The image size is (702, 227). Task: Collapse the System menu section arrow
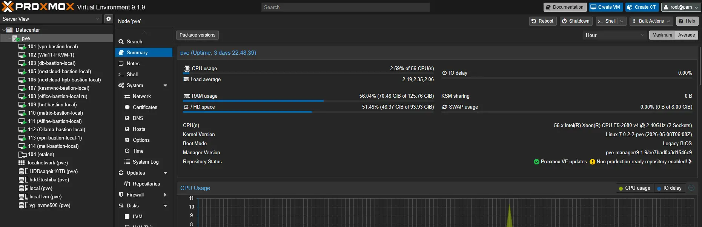(165, 86)
